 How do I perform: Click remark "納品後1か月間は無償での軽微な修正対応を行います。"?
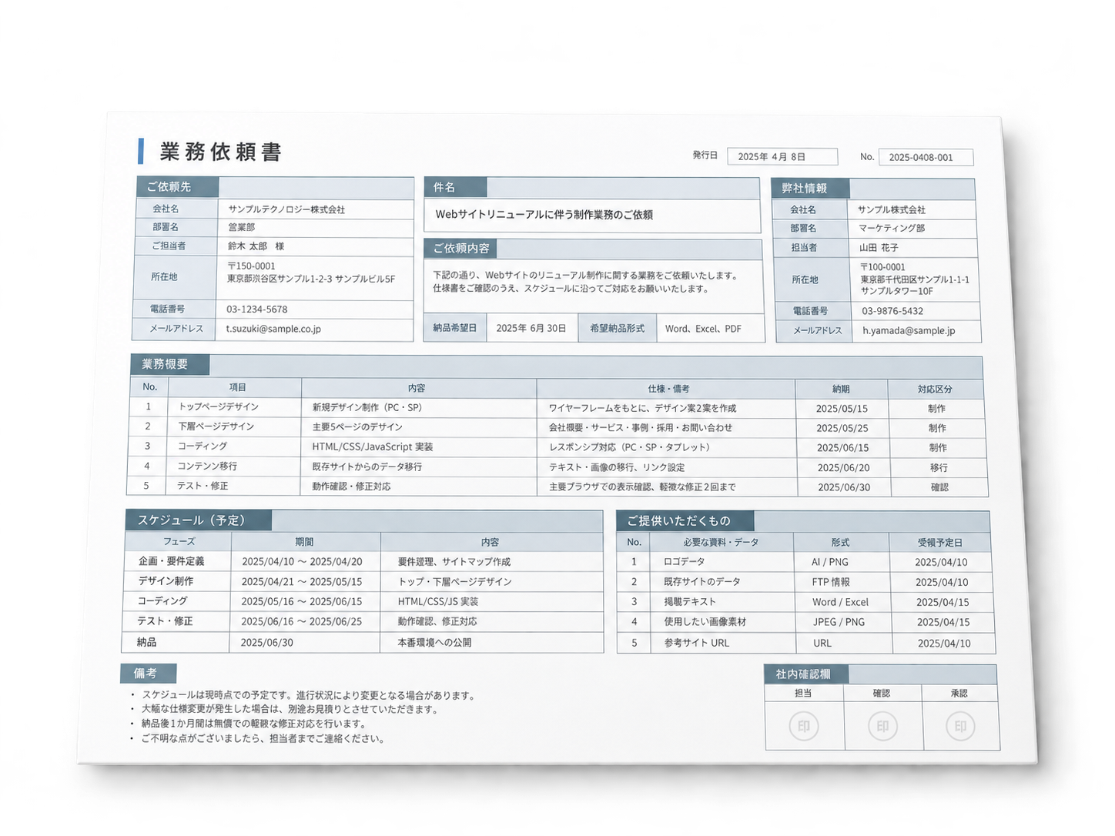point(253,724)
